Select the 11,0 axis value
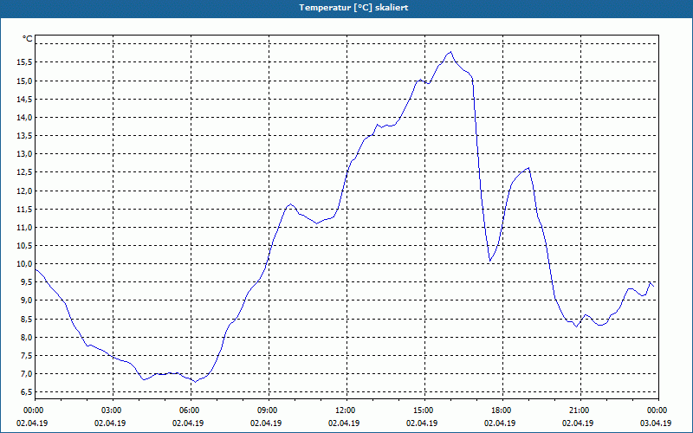 24,228
